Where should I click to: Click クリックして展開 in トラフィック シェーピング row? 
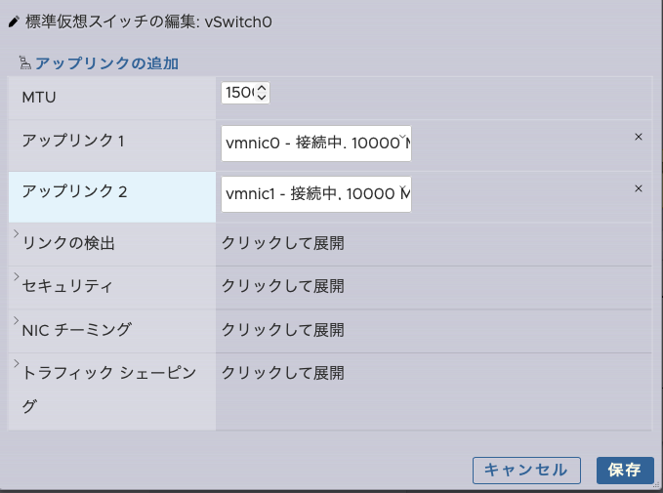click(283, 373)
